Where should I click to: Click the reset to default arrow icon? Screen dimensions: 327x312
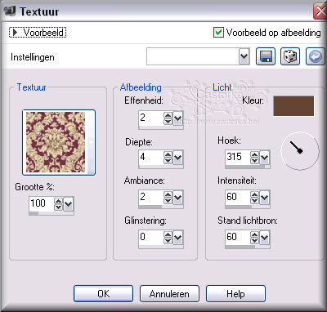(316, 56)
